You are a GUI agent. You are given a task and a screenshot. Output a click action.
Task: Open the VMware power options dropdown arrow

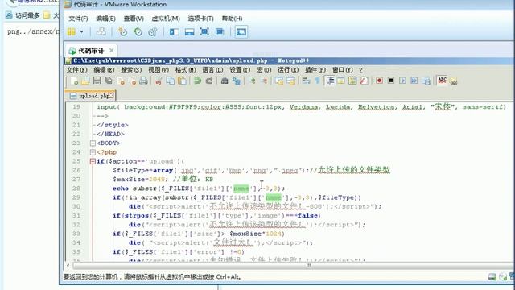(81, 32)
